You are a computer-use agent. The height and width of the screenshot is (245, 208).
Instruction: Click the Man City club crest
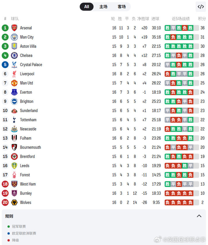pyautogui.click(x=14, y=37)
